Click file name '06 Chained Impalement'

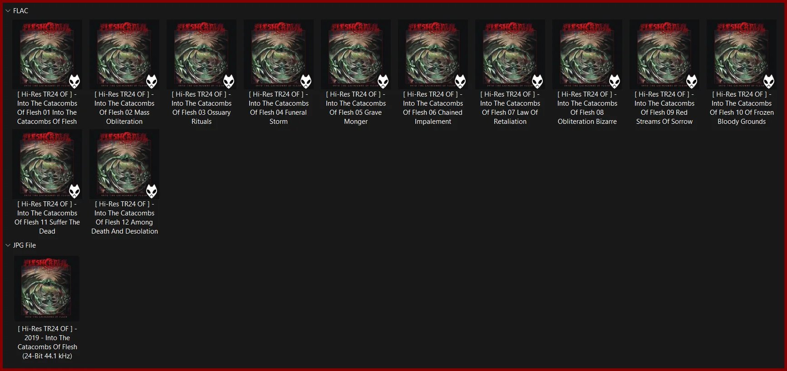coord(433,108)
